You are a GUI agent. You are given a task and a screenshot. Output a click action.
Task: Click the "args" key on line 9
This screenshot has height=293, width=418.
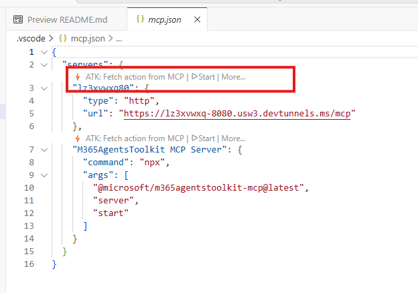(98, 175)
